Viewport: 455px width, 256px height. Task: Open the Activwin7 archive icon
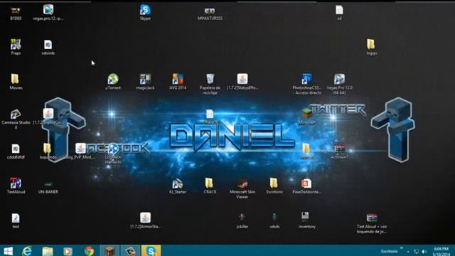339,149
